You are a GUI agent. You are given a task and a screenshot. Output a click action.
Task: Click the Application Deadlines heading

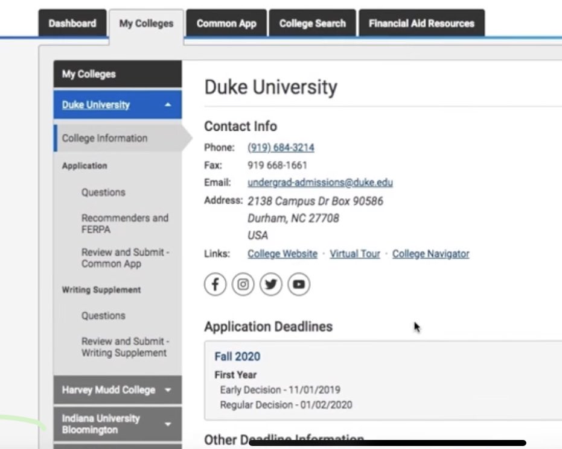[x=269, y=327]
